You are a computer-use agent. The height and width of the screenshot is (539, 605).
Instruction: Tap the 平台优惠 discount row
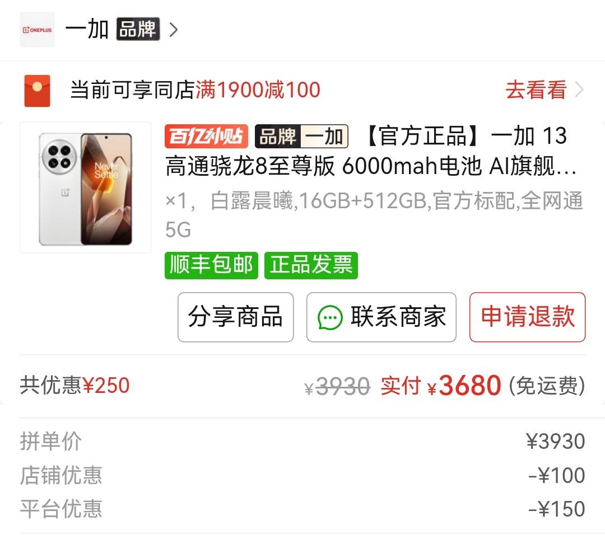tap(302, 509)
